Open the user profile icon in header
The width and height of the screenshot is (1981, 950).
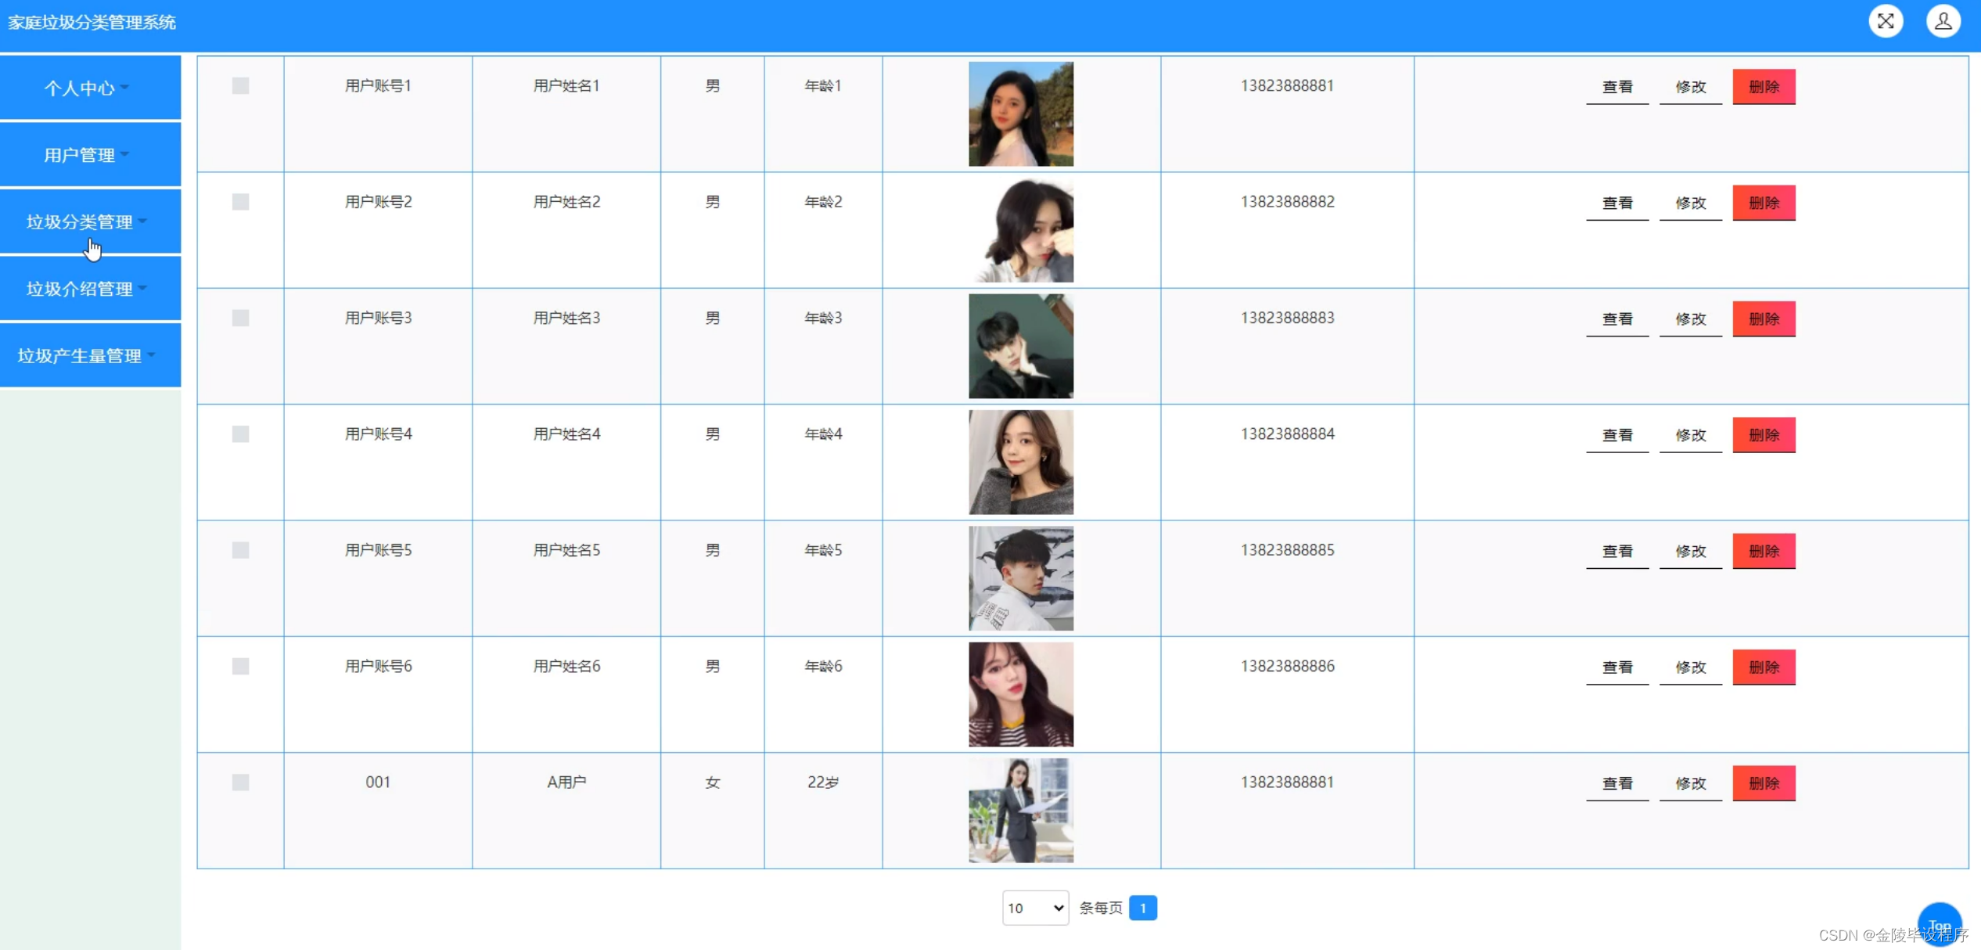pos(1943,21)
